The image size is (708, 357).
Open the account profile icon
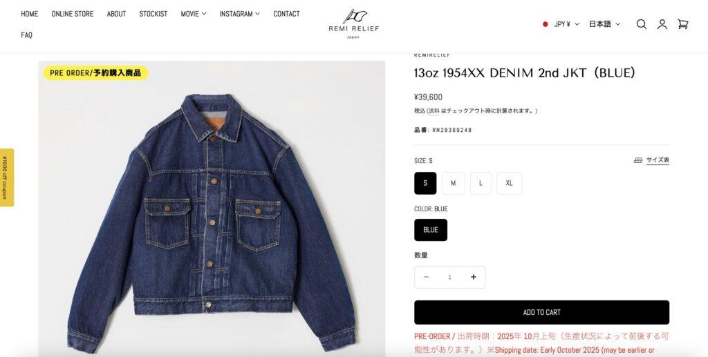point(662,24)
